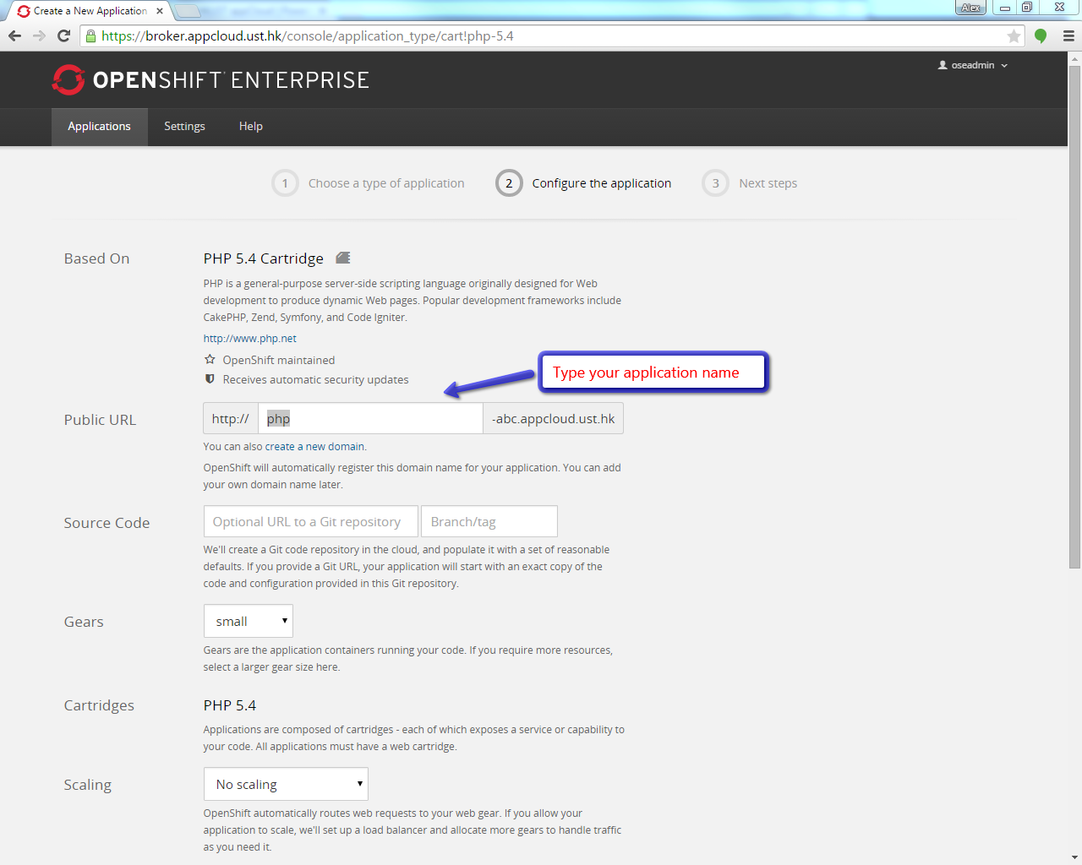Click the OpenShift Enterprise logo
This screenshot has height=865, width=1082.
coord(210,80)
